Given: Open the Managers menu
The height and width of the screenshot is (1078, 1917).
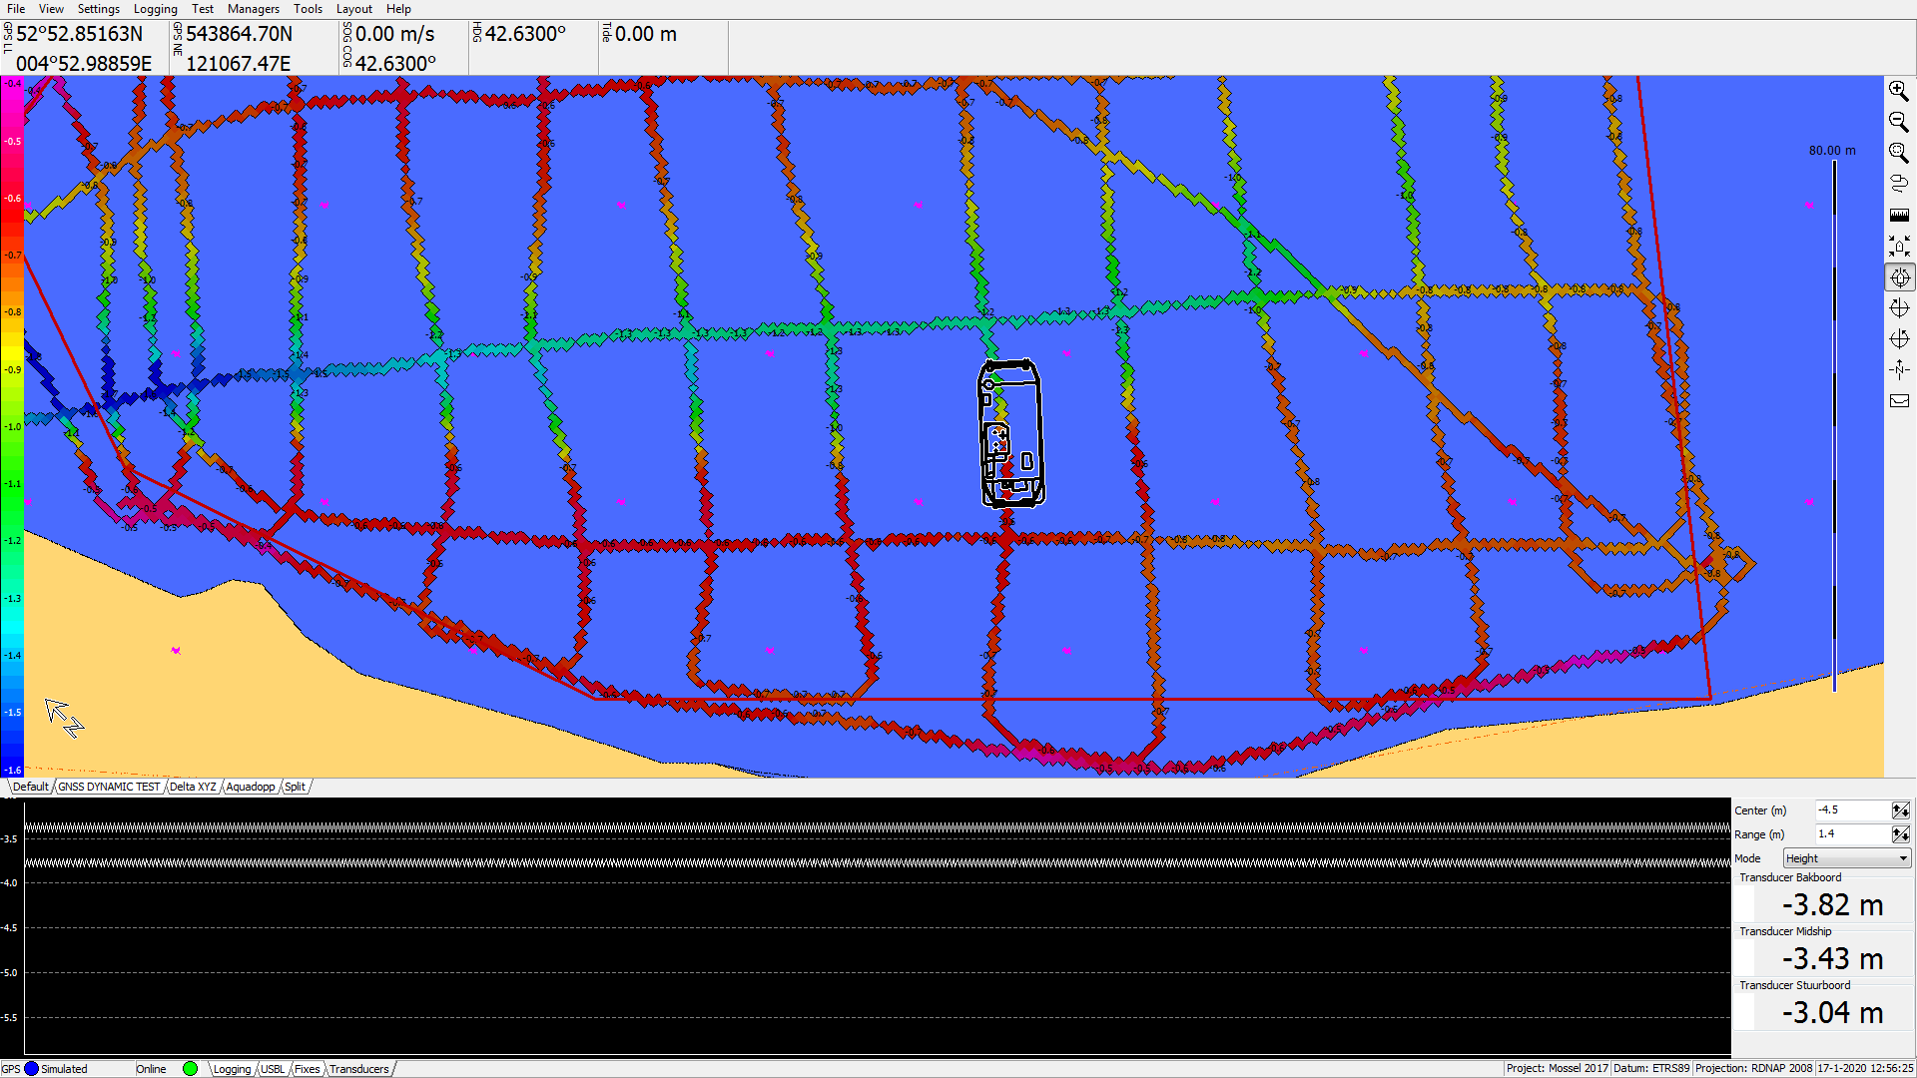Looking at the screenshot, I should (254, 9).
